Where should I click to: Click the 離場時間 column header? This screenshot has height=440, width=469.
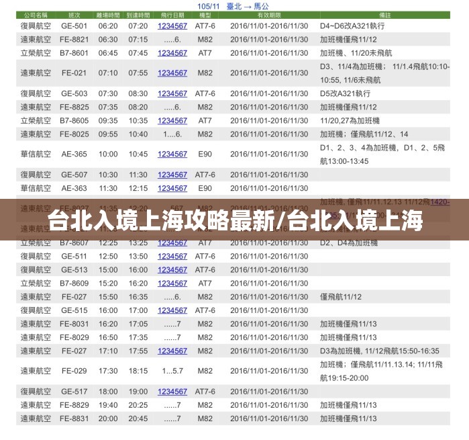click(x=108, y=15)
